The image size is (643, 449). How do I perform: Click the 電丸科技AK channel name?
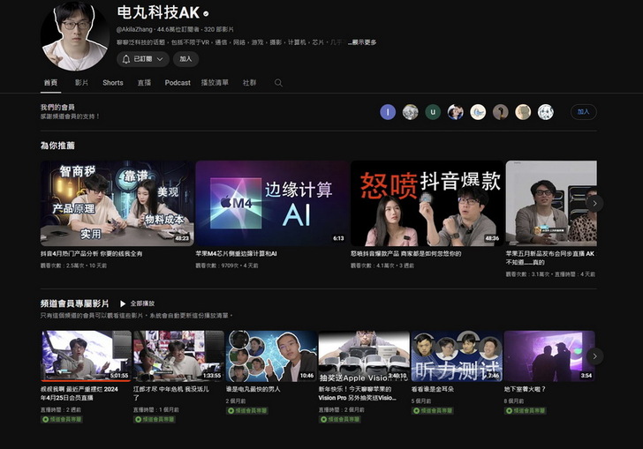coord(158,12)
